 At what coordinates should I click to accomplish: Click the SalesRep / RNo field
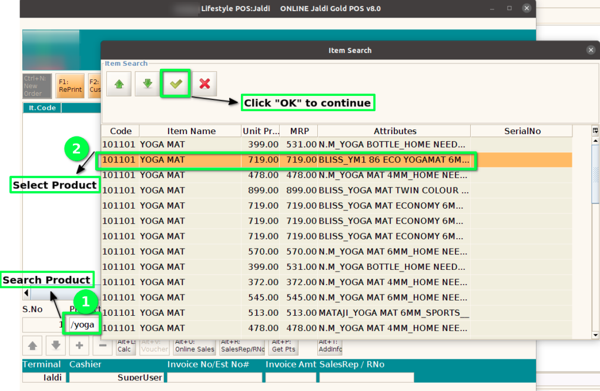(367, 377)
